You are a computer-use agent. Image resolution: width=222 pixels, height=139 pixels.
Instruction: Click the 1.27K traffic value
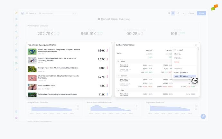pos(101,77)
